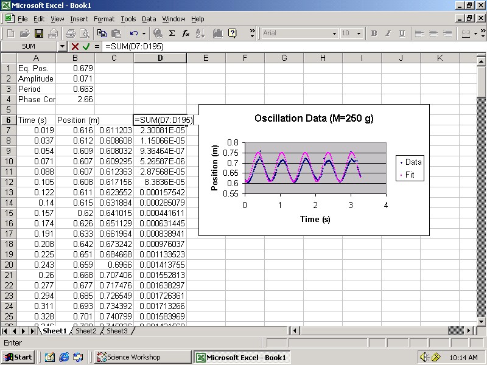
Task: Open the Format menu
Action: click(104, 19)
